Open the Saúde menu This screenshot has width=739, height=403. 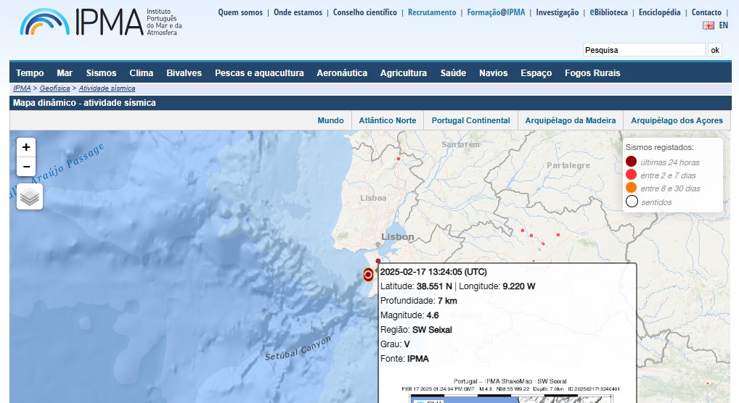click(x=454, y=73)
